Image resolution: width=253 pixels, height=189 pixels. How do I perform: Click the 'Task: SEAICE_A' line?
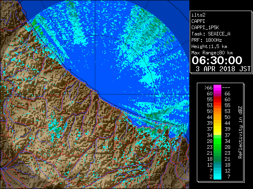211,34
